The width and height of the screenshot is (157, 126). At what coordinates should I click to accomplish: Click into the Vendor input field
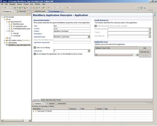72,31
